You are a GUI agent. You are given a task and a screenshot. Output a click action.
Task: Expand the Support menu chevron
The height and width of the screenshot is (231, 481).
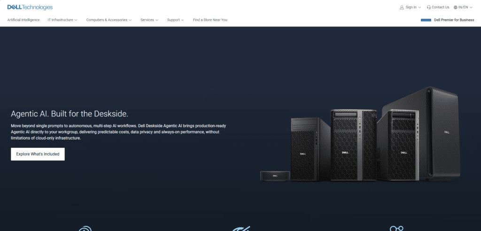point(183,20)
